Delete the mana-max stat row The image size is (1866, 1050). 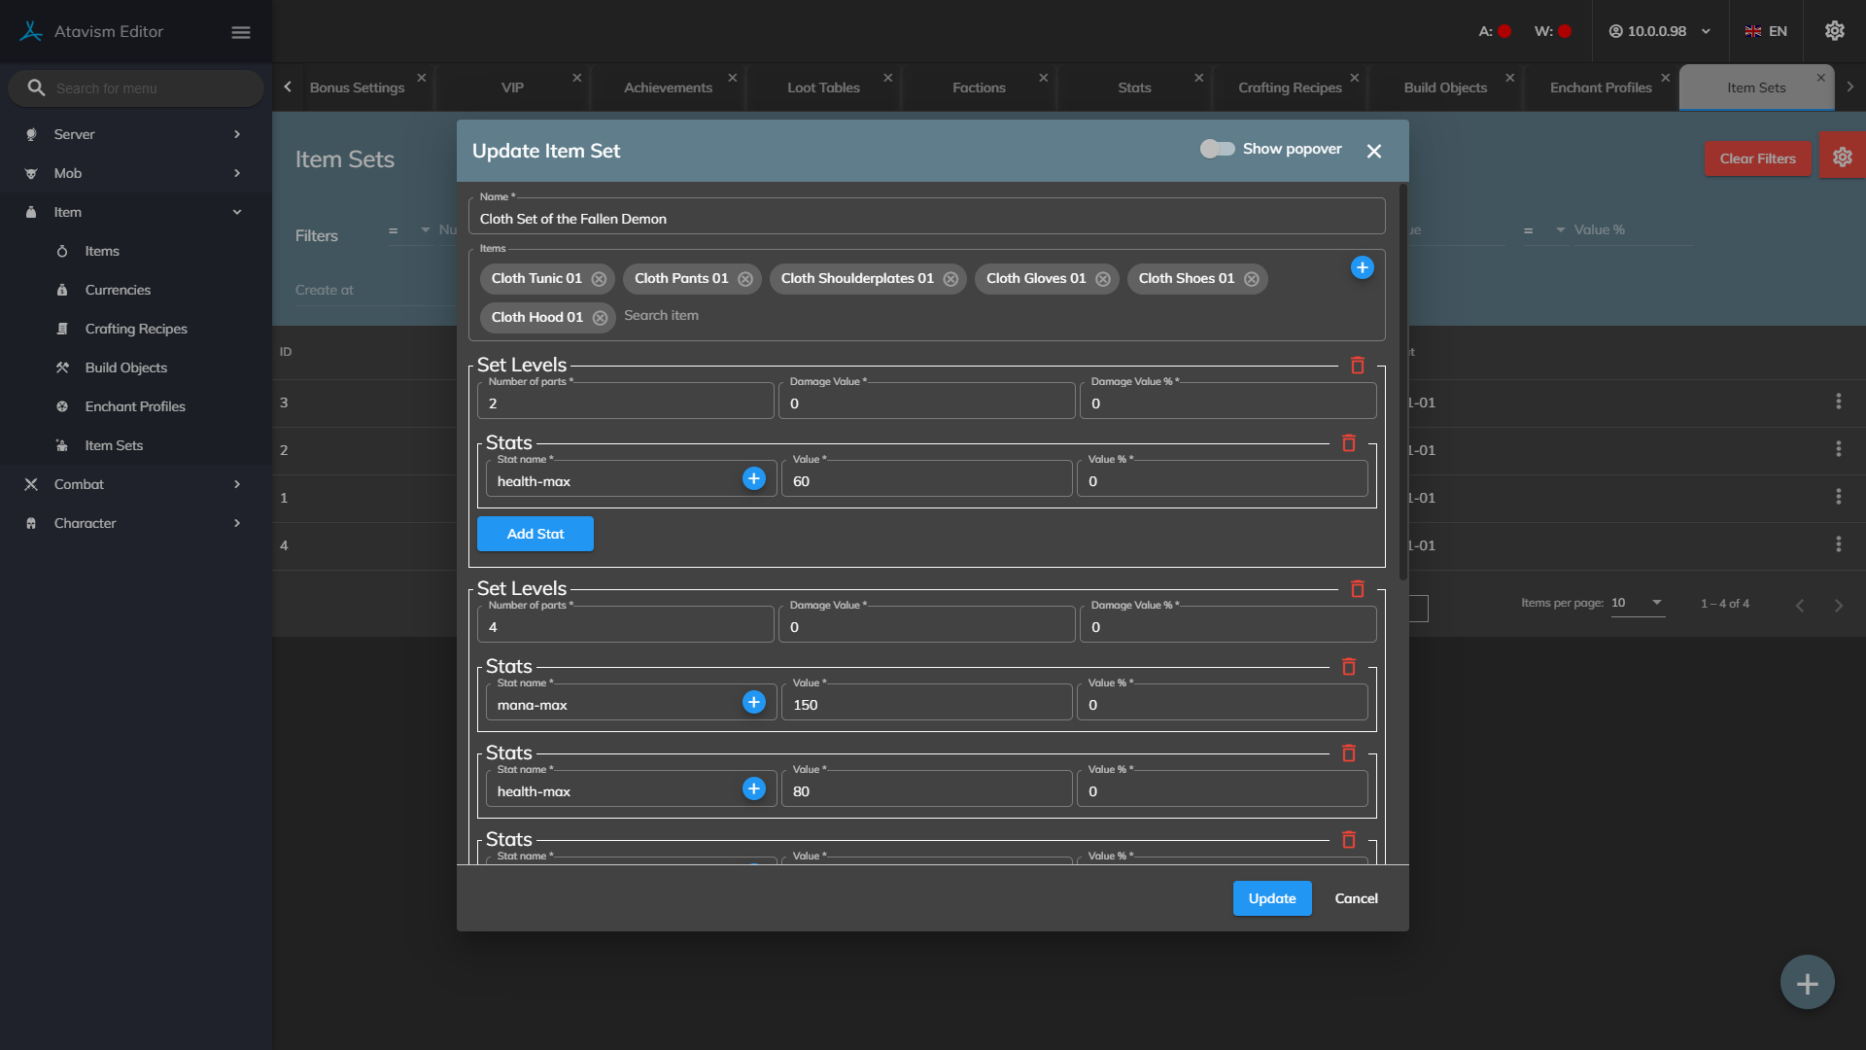[1348, 667]
